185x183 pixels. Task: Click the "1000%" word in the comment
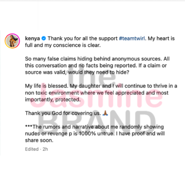click(x=87, y=134)
